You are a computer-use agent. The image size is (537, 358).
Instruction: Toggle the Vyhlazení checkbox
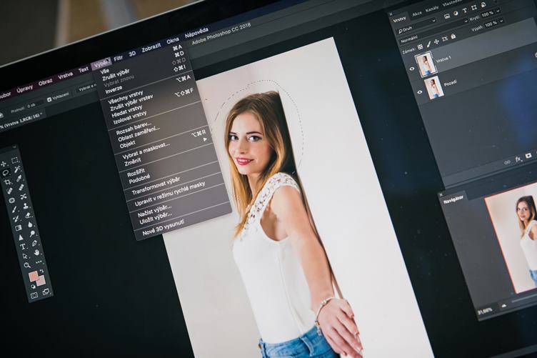(x=49, y=100)
